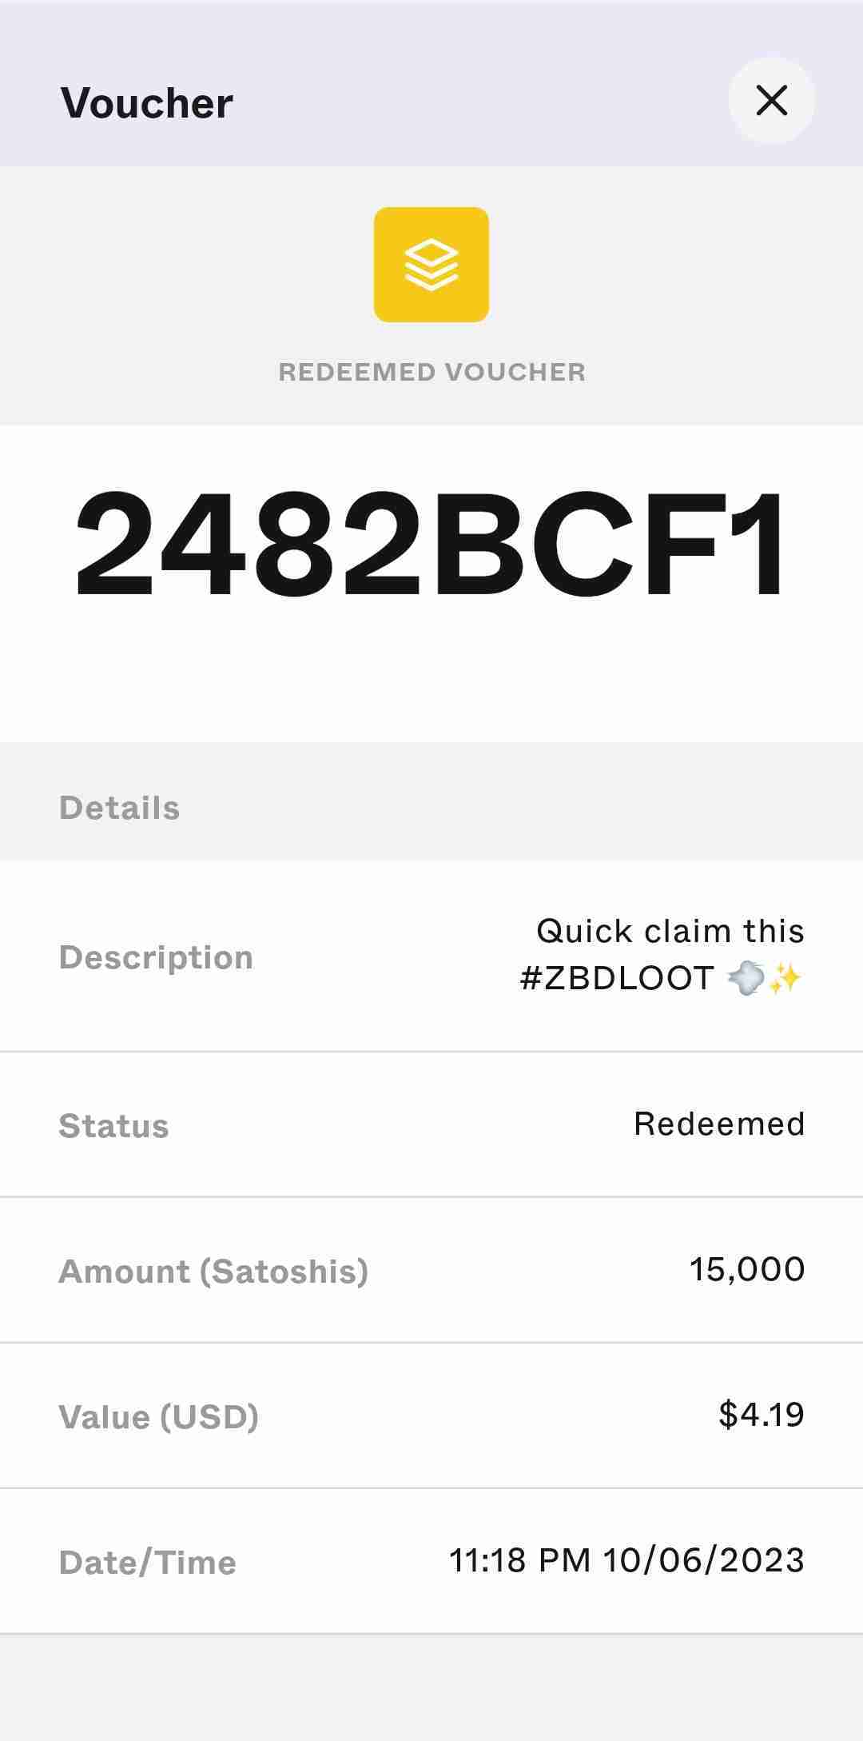The height and width of the screenshot is (1741, 863).
Task: Click the Voucher header title
Action: (x=147, y=103)
